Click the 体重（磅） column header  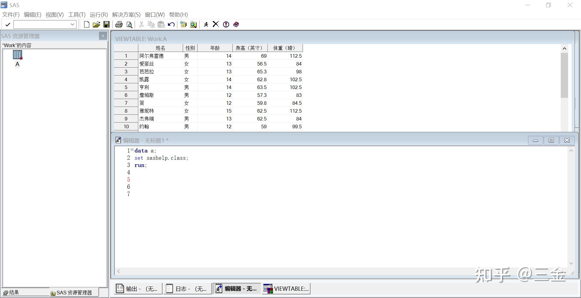[x=285, y=48]
